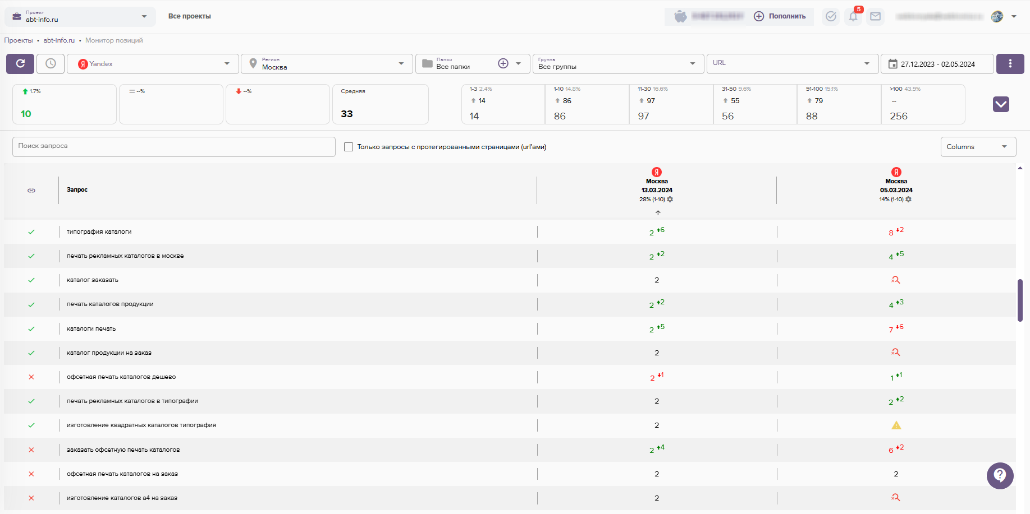This screenshot has width=1030, height=514.
Task: Click settings gear under 13.03.2024 column
Action: coord(670,200)
